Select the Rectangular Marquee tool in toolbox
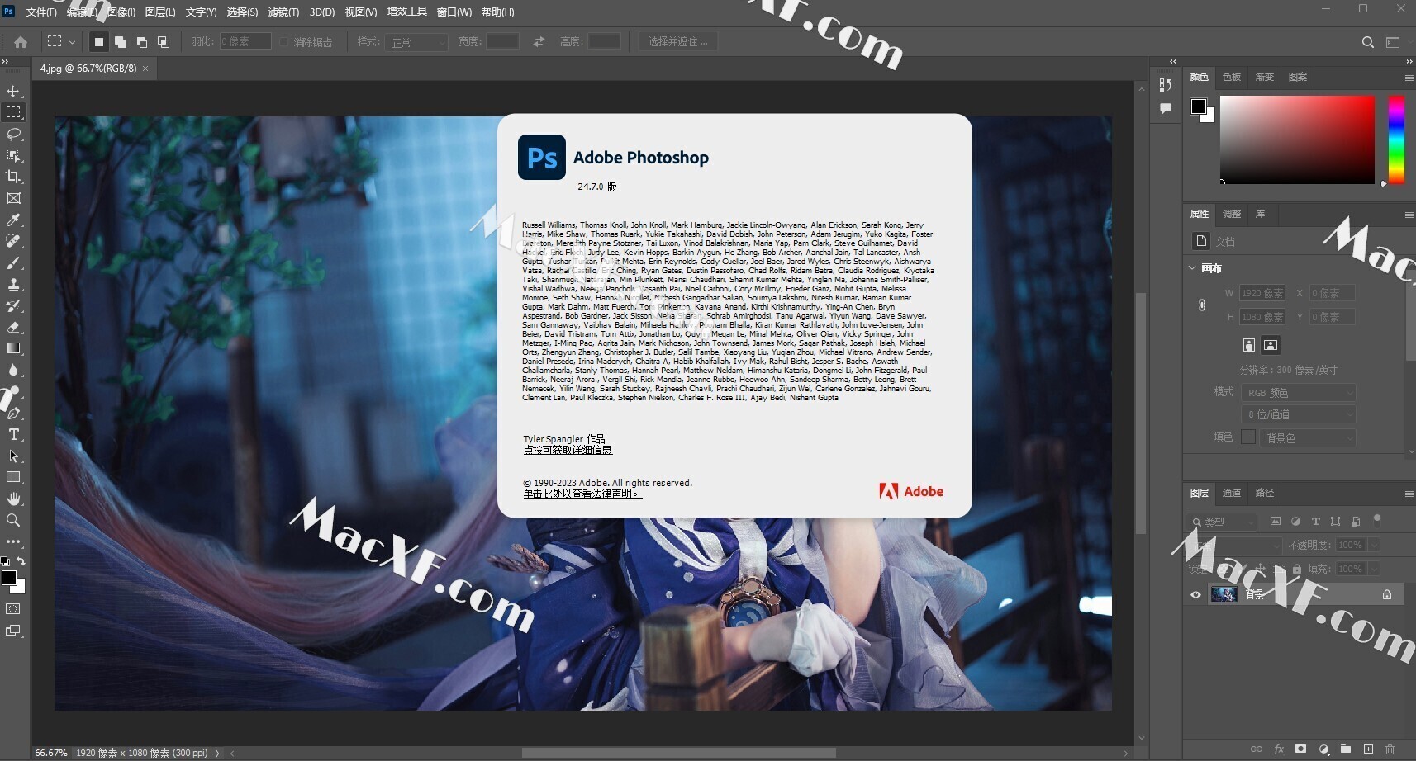Viewport: 1416px width, 761px height. [13, 112]
